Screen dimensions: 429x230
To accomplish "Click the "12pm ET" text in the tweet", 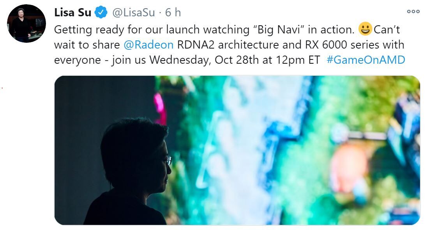I will click(298, 60).
